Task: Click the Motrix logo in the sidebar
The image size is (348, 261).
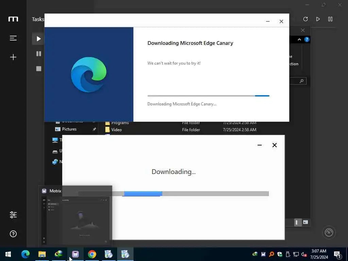Action: 13,19
